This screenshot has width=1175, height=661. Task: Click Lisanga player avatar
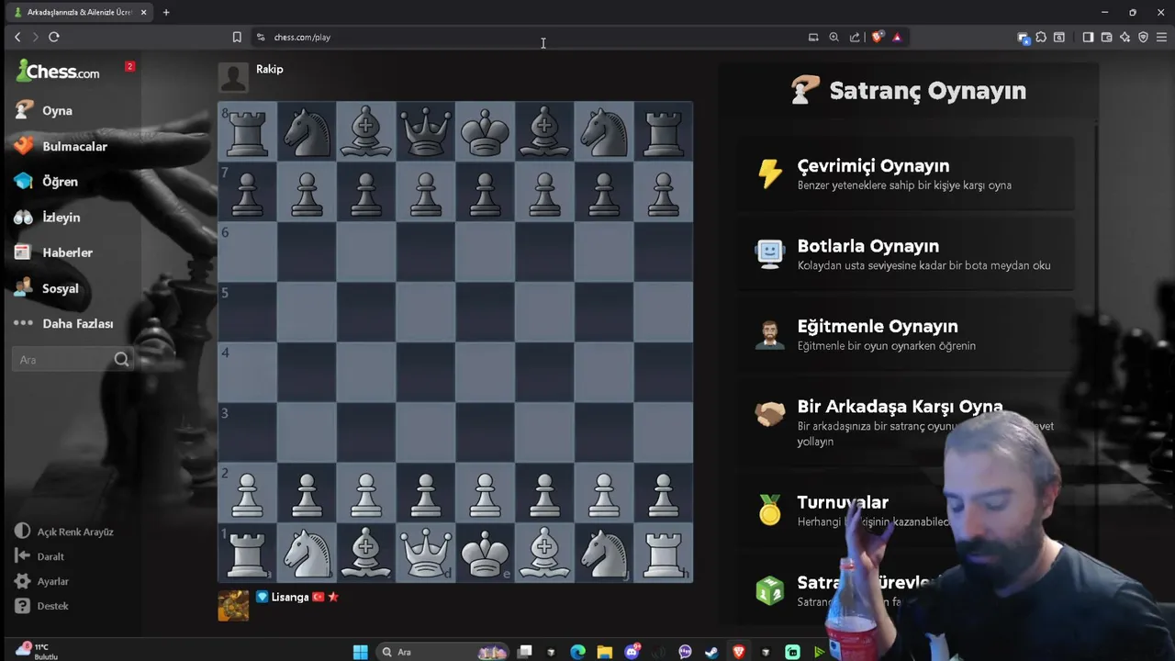point(233,605)
